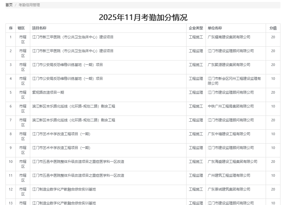Select the score value in row 6

coord(273,106)
